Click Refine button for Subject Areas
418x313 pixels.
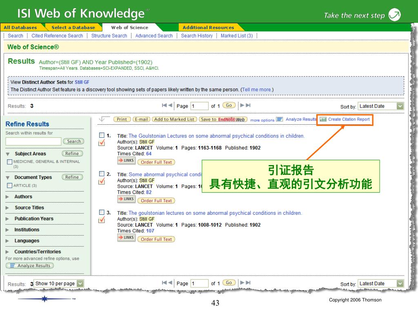[x=72, y=154]
